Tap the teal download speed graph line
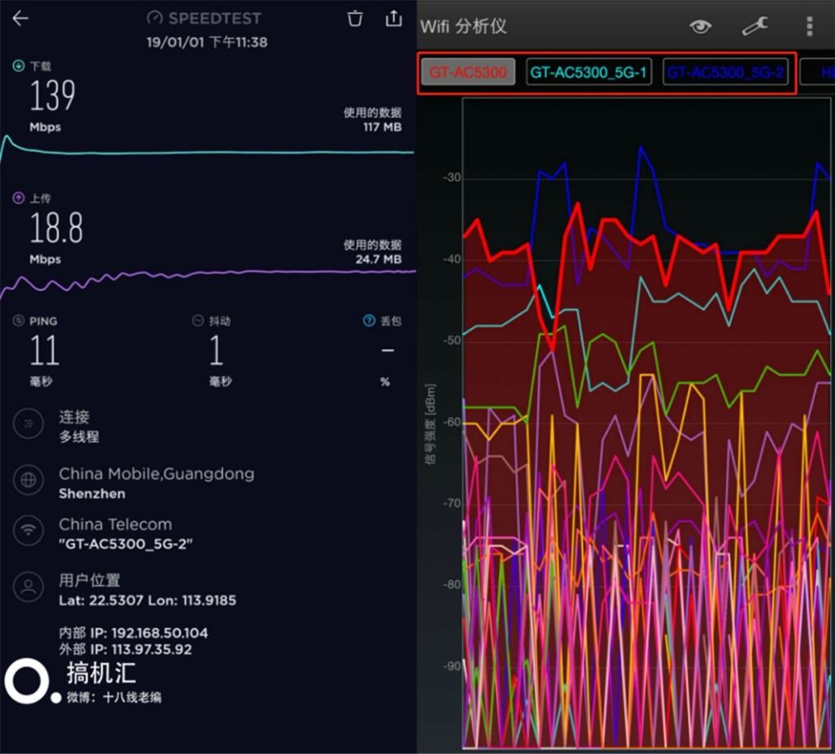Viewport: 835px width, 754px height. [x=208, y=152]
